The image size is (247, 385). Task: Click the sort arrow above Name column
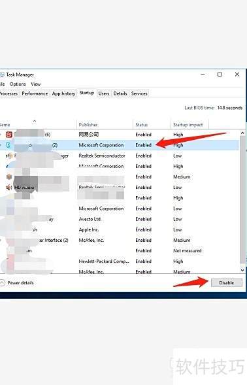coord(35,121)
